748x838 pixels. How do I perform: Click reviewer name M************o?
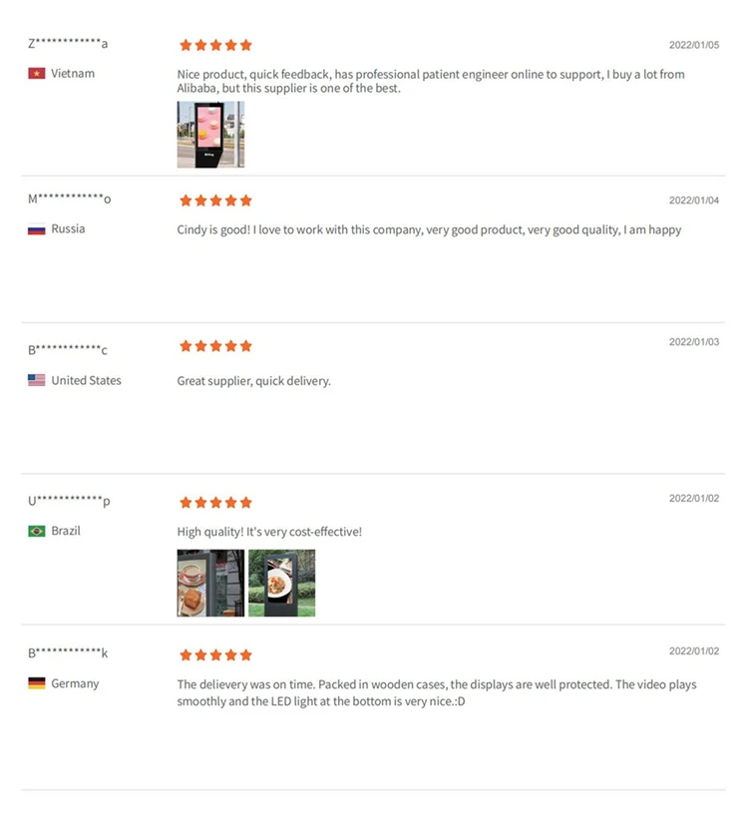[69, 199]
